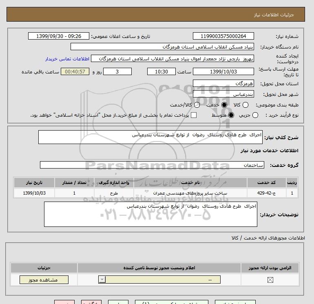The height and width of the screenshot is (304, 314).
Task: Select the کالا/خدمت radio button
Action: coord(197,105)
